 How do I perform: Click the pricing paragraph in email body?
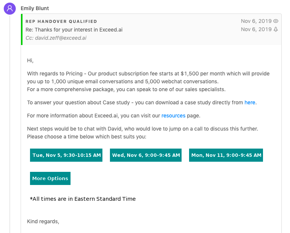(x=148, y=77)
